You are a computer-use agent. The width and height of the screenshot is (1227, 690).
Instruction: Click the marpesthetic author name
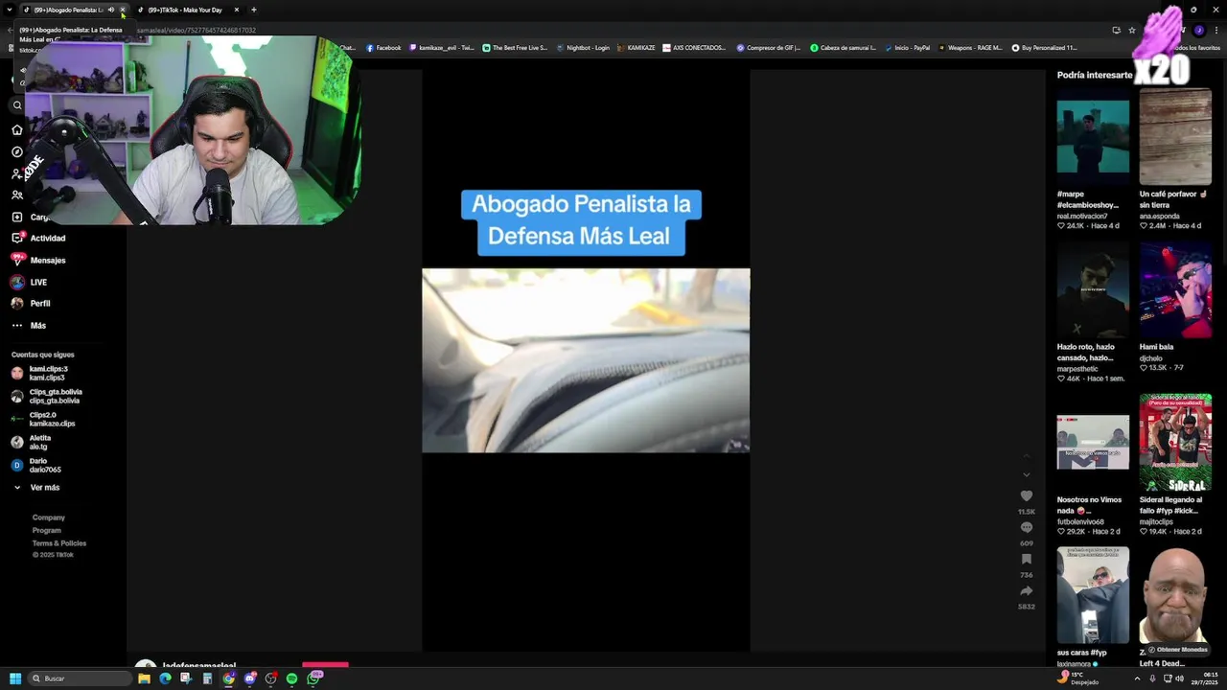pyautogui.click(x=1077, y=368)
